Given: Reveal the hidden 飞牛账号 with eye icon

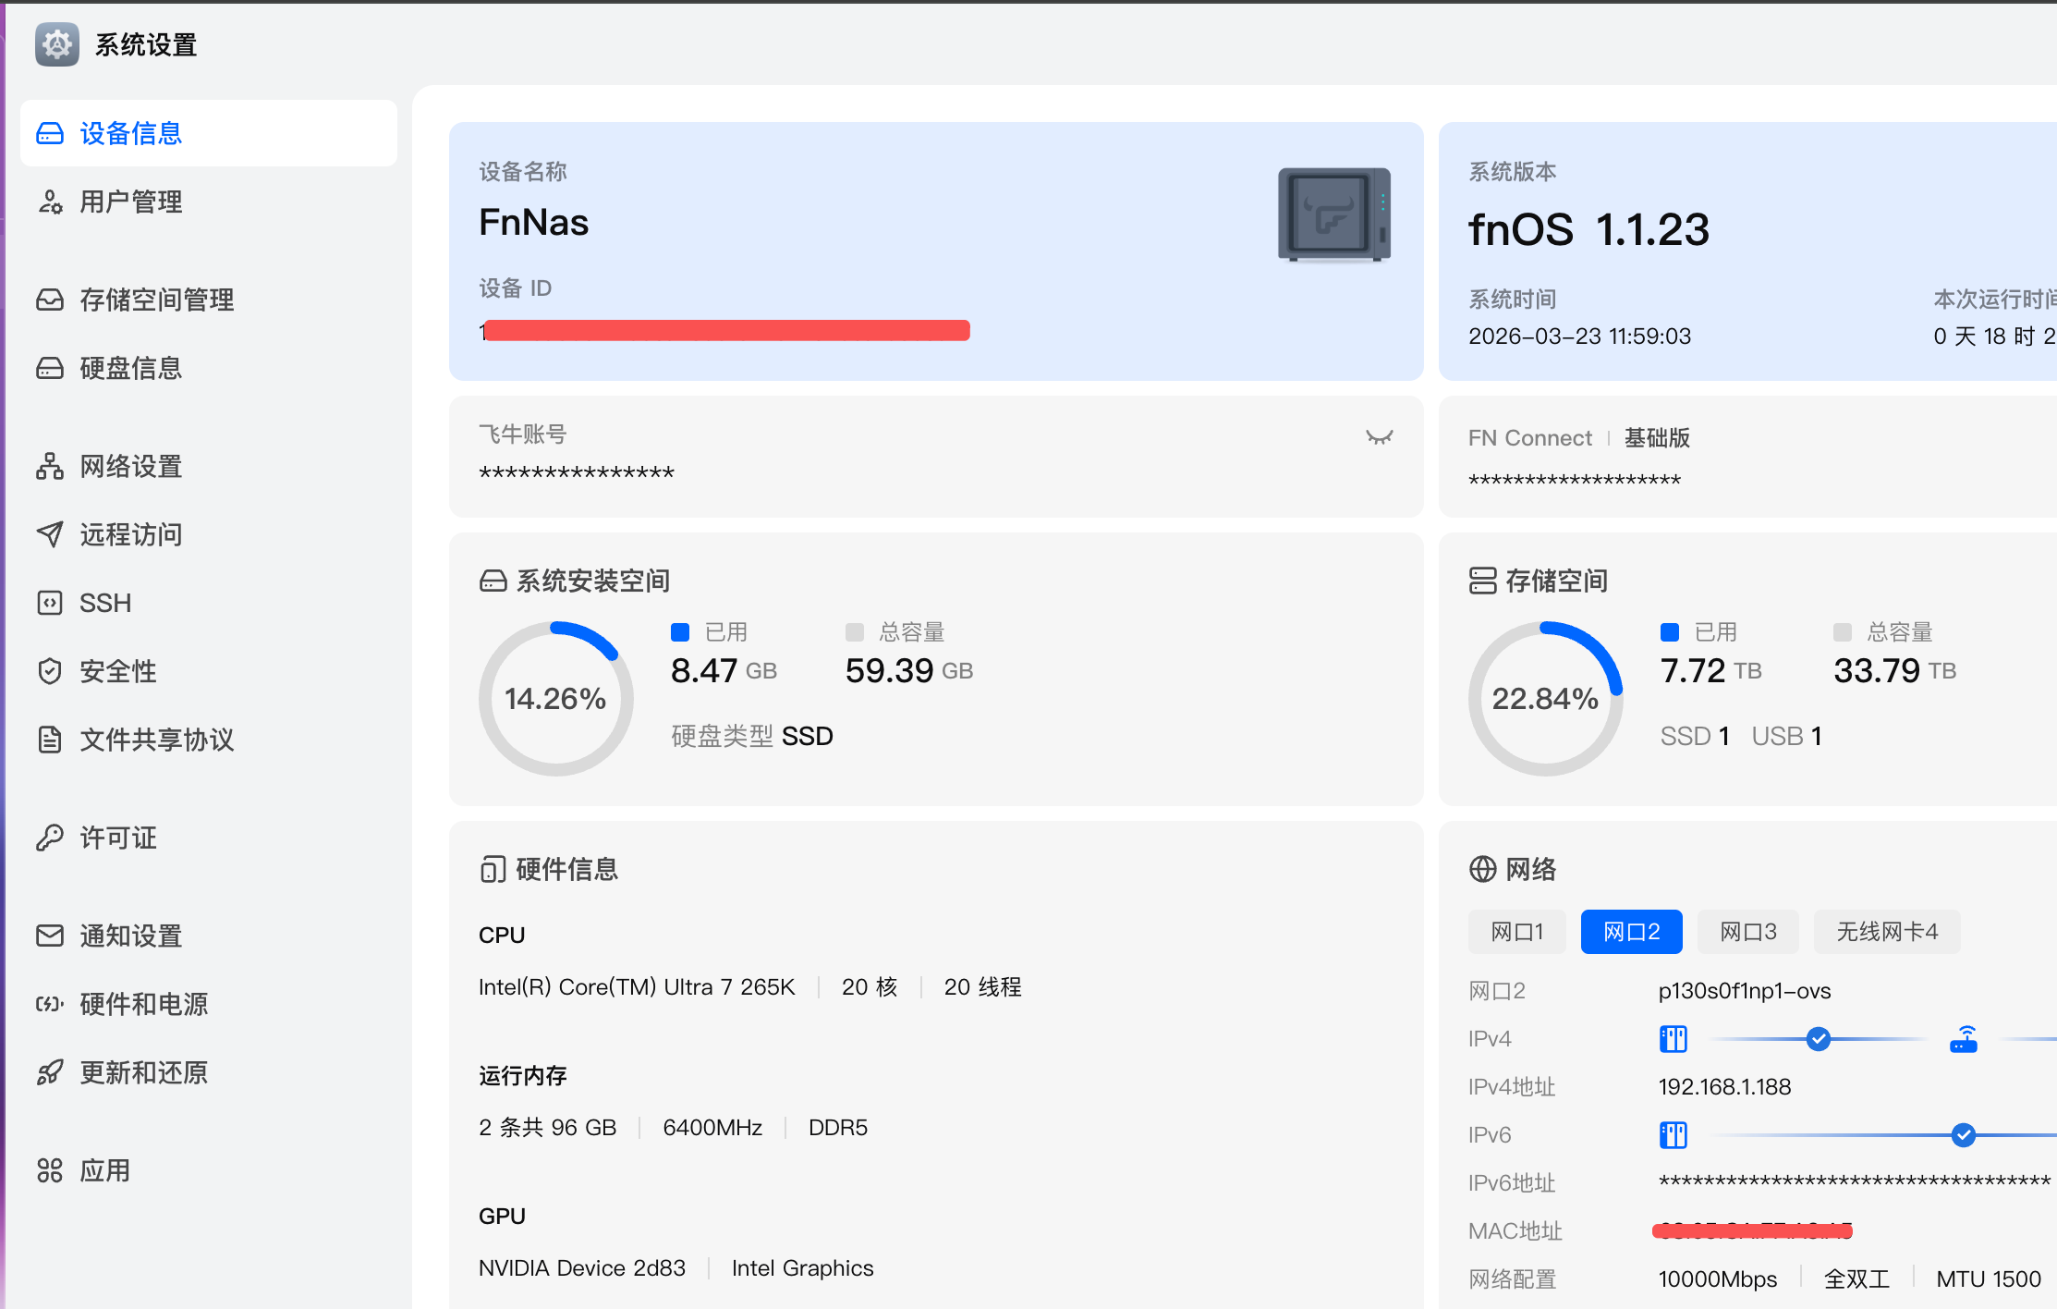Looking at the screenshot, I should pyautogui.click(x=1380, y=437).
